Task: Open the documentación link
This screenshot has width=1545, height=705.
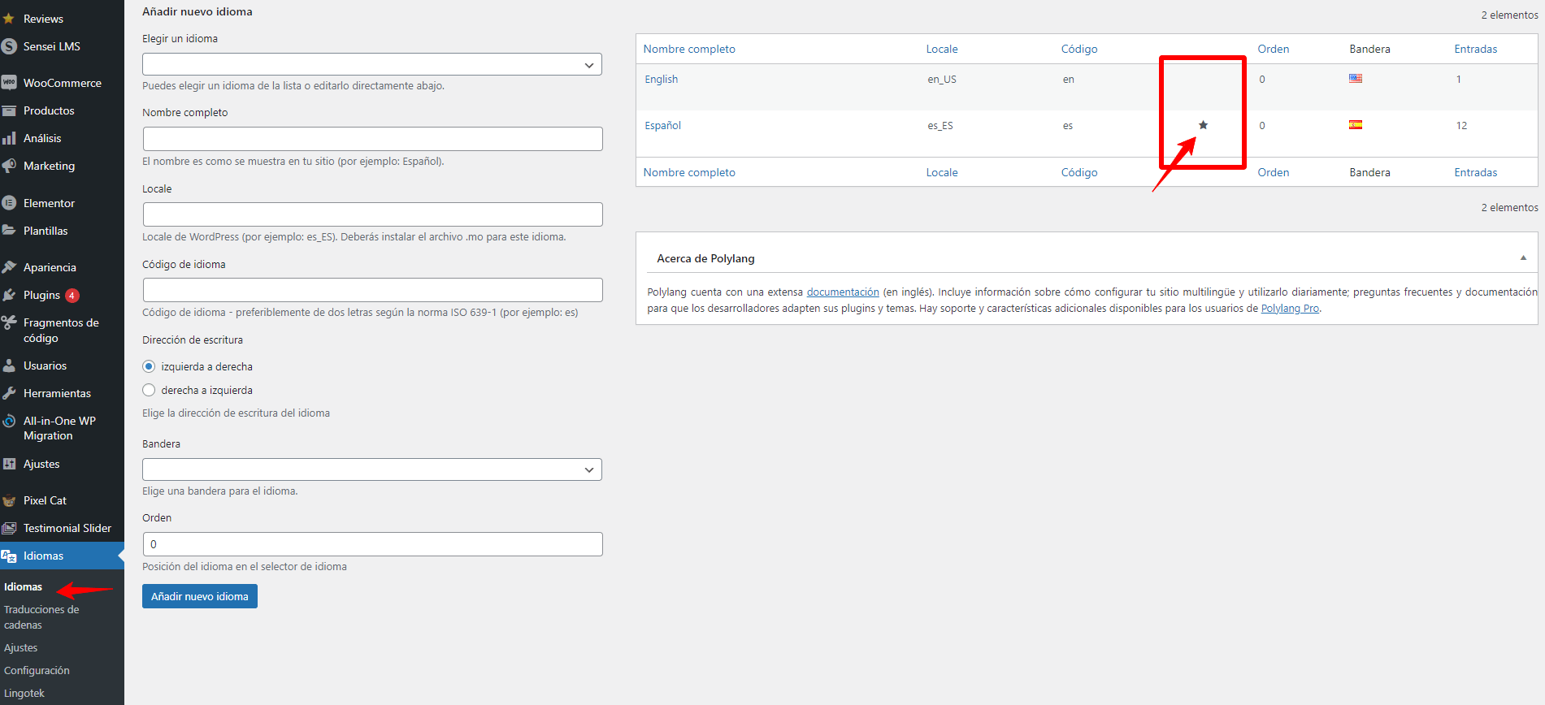Action: [843, 292]
